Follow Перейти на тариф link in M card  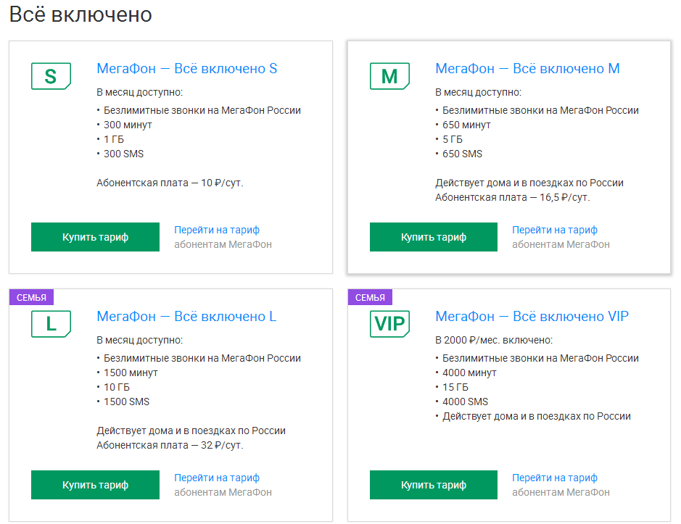[555, 230]
